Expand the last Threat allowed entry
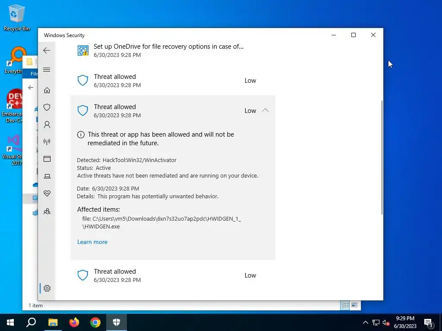Image resolution: width=442 pixels, height=331 pixels. coord(173,275)
